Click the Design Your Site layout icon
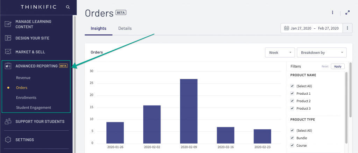This screenshot has height=153, width=358. (x=8, y=38)
